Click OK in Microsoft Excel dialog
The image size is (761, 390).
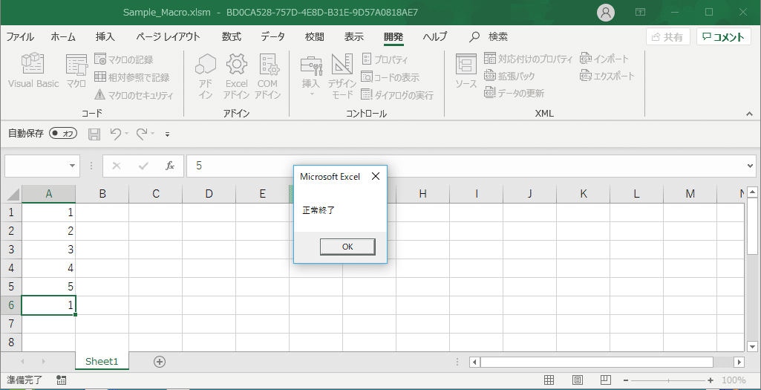[347, 247]
